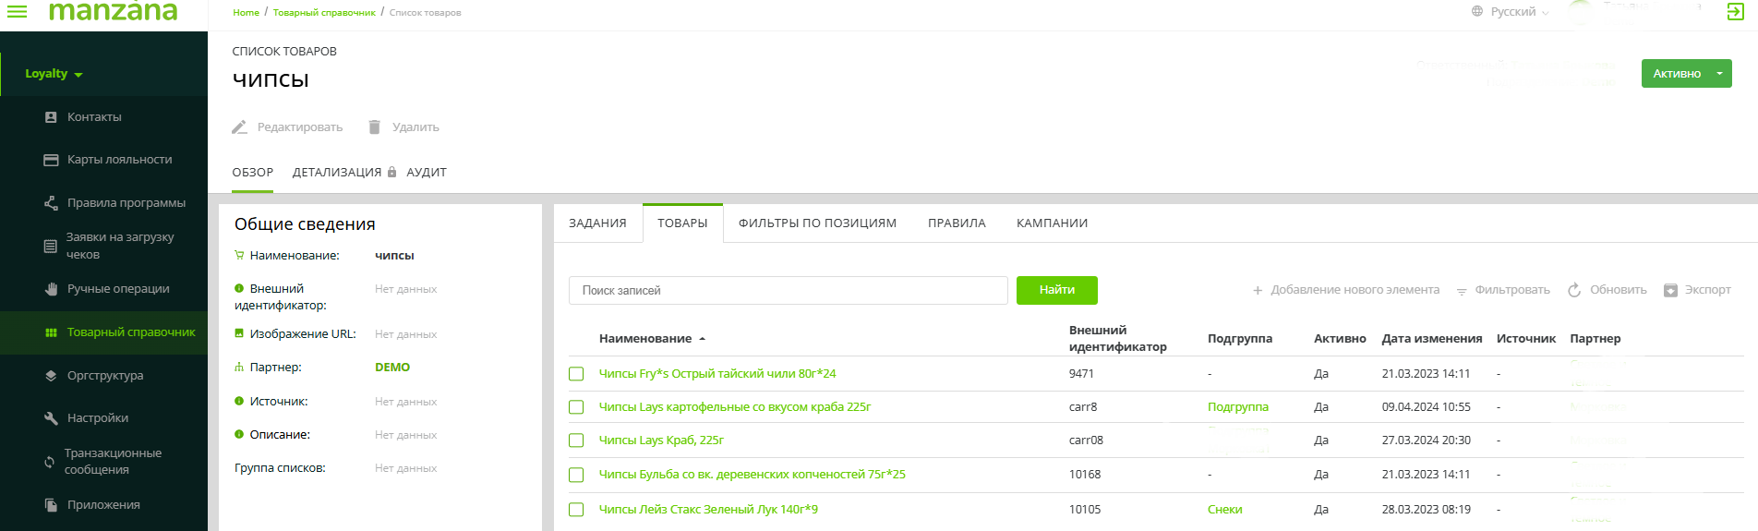Click the pencil Edit icon
Screen dimensions: 1758x531
(239, 127)
